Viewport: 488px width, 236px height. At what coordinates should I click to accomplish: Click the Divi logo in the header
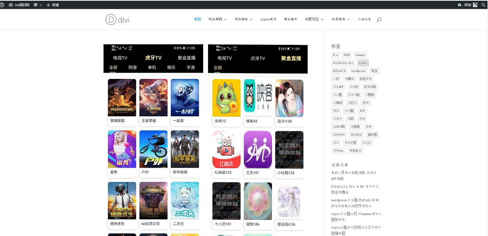point(117,20)
